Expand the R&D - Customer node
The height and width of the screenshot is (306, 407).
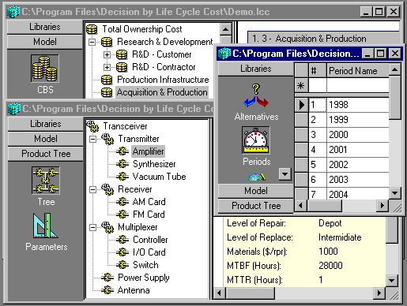click(x=107, y=54)
